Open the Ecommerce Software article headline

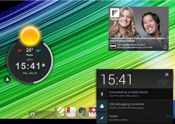coord(138,40)
